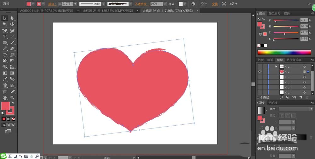Select the Direct Selection tool
The image size is (315, 159).
pos(12,18)
